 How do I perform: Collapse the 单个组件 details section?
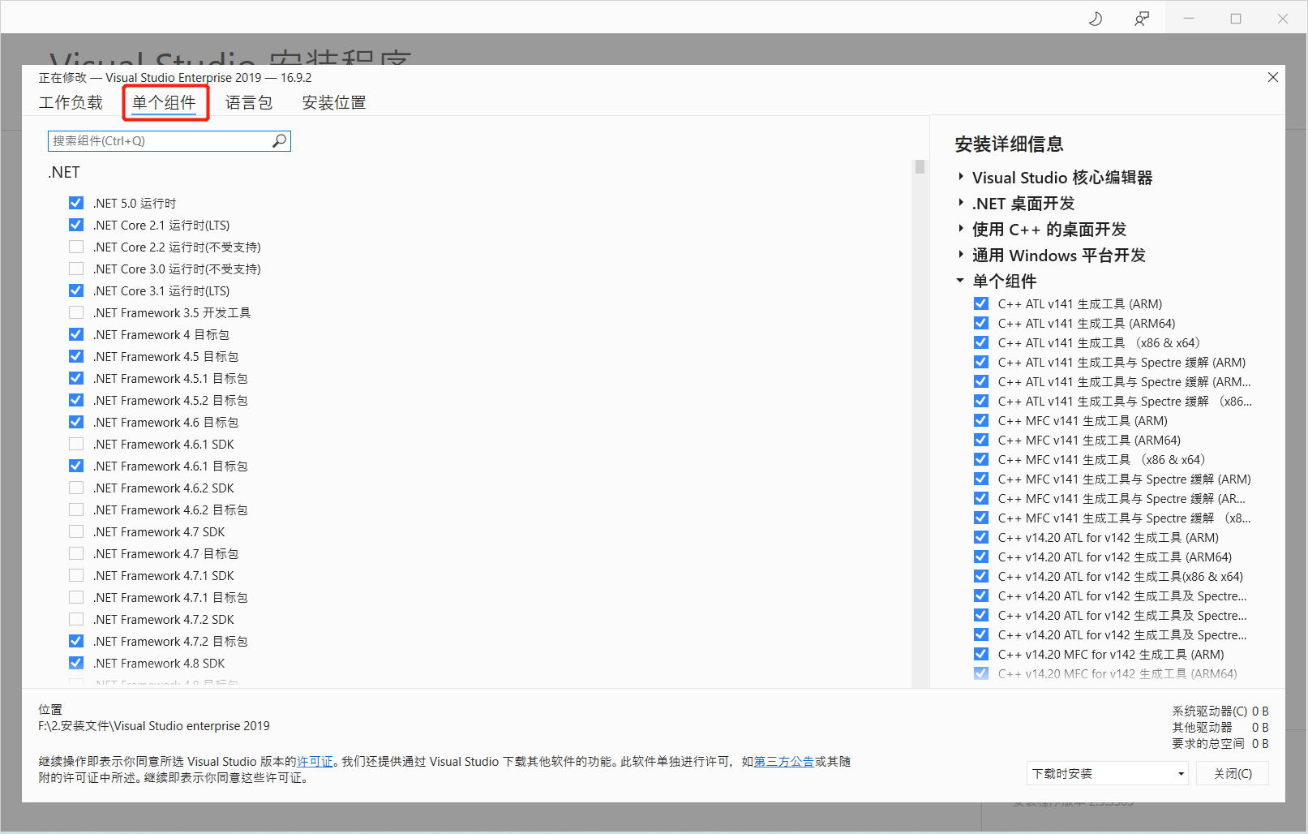tap(960, 281)
